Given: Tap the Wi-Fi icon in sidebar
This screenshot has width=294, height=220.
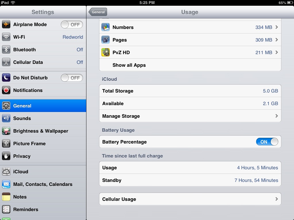Looking at the screenshot, I should click(x=6, y=37).
